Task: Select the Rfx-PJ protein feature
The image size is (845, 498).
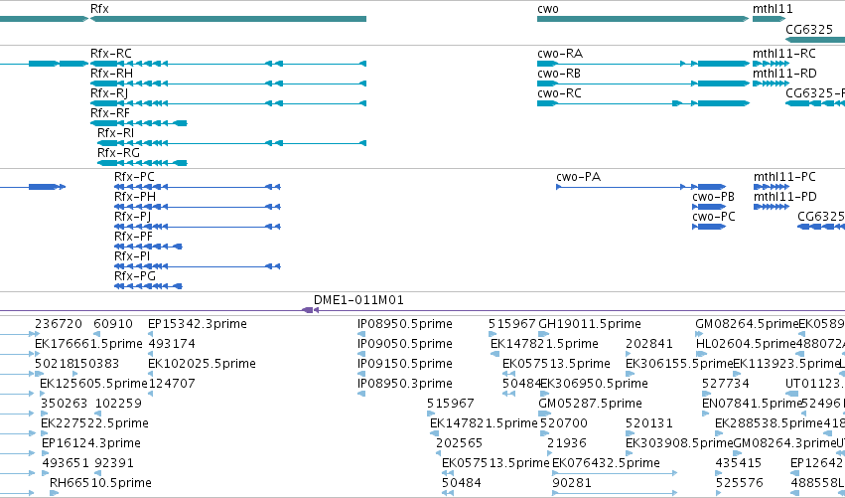Action: tap(198, 228)
